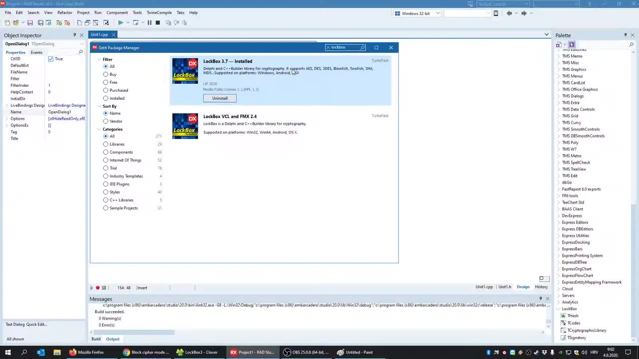Image resolution: width=639 pixels, height=359 pixels.
Task: Open Mozilla Firefox from the taskbar
Action: (x=87, y=352)
